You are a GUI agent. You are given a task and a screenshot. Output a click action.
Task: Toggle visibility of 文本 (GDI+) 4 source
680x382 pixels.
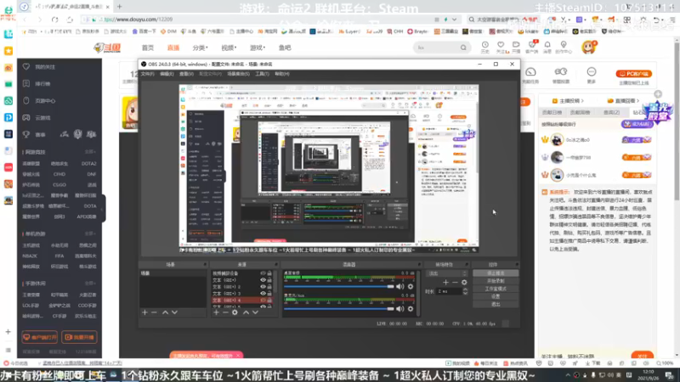(x=263, y=301)
